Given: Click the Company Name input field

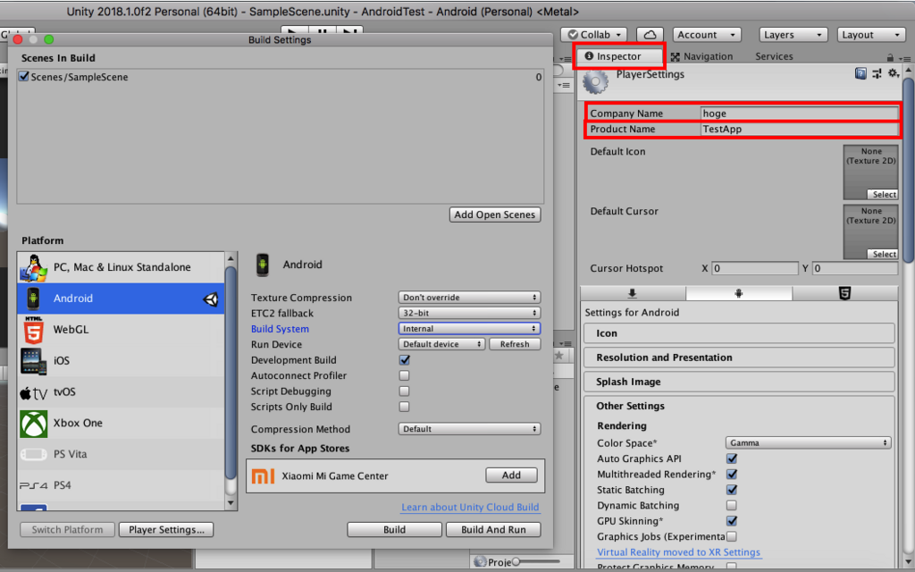Looking at the screenshot, I should (800, 114).
